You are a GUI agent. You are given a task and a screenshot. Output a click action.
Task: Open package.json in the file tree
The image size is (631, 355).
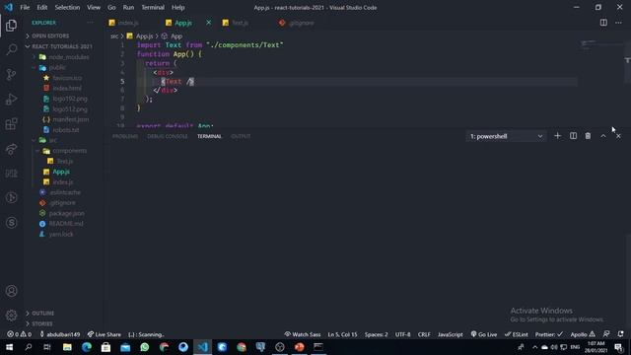tap(66, 213)
